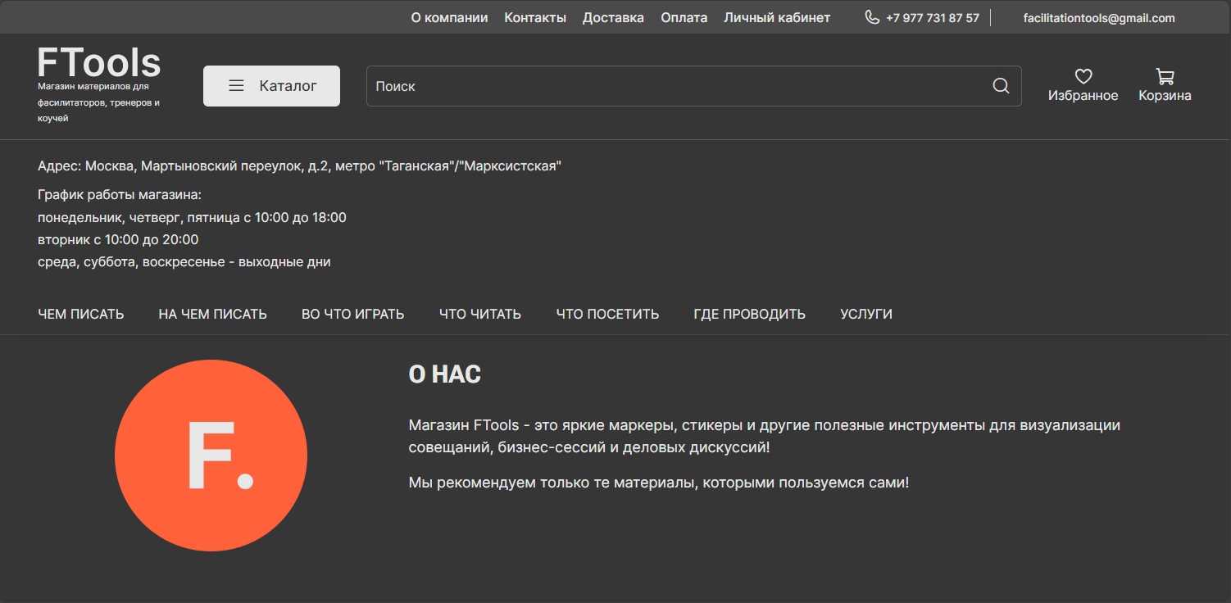Viewport: 1231px width, 603px height.
Task: Open the ЧЕМ ПИСАТЬ category
Action: tap(81, 314)
